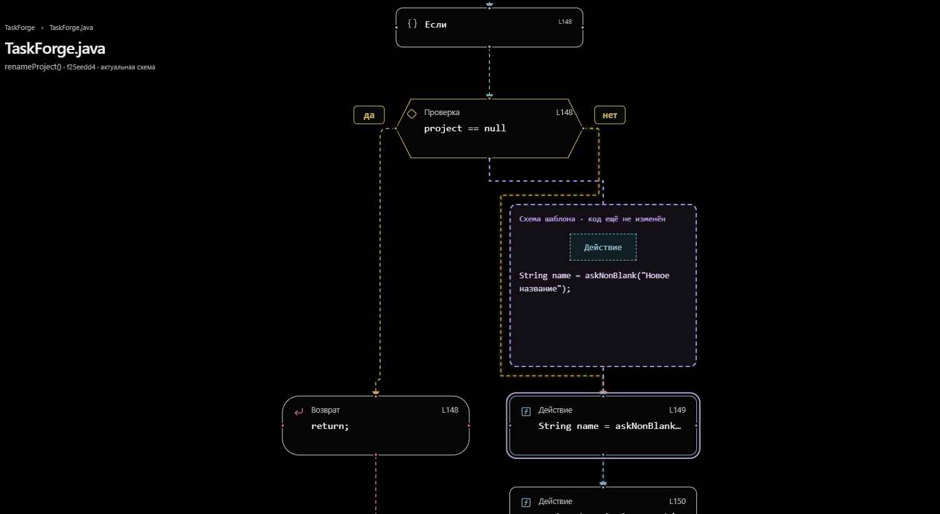This screenshot has height=514, width=940.
Task: Select the Действие node at L149
Action: [x=603, y=425]
